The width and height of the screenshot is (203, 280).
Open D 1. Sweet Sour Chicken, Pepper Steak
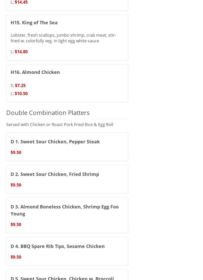(x=55, y=142)
